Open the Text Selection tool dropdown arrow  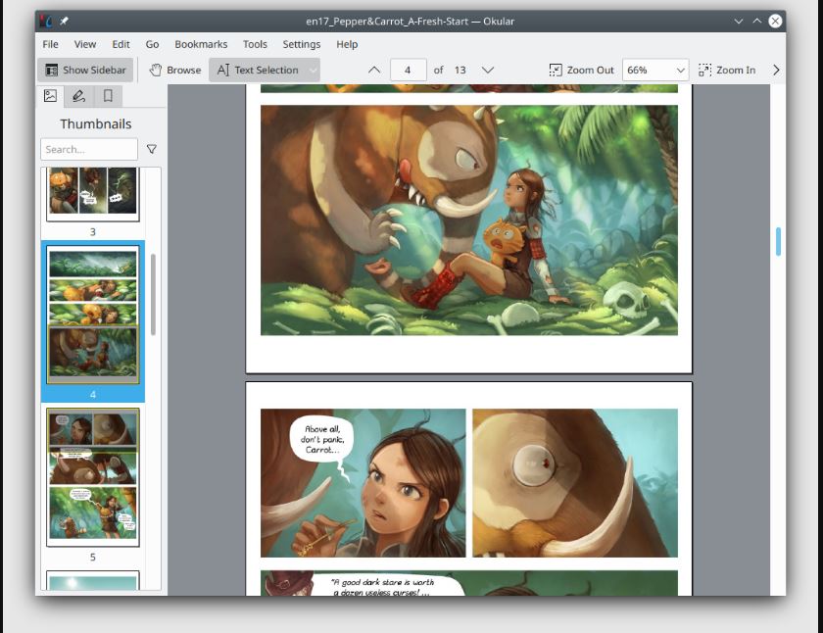(x=314, y=70)
